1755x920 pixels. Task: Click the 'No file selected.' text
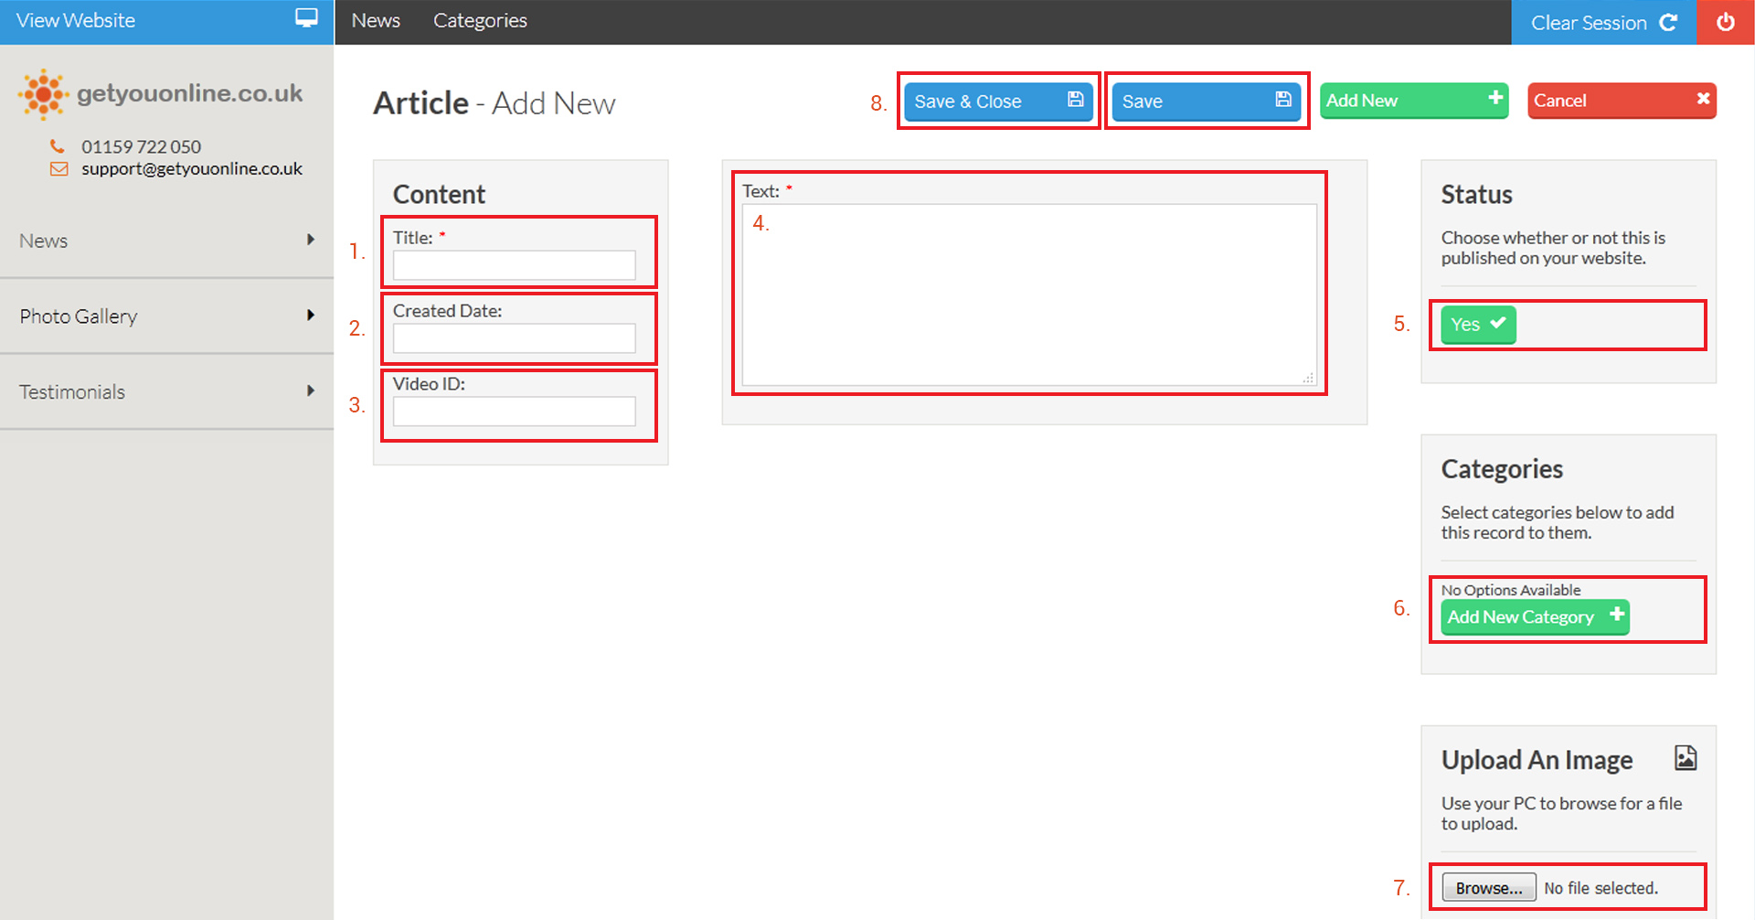[1601, 888]
